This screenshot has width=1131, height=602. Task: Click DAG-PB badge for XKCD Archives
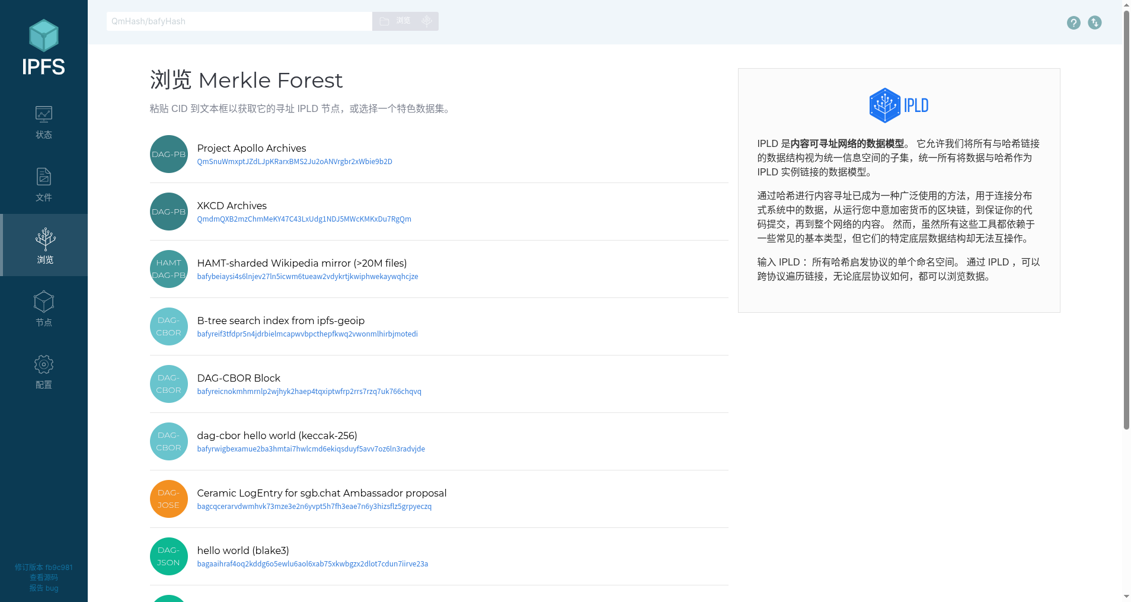click(x=169, y=212)
